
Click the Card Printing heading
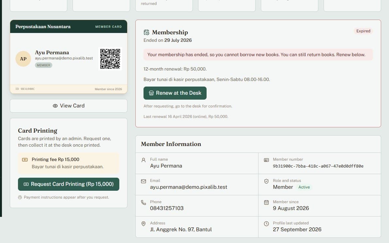[38, 131]
